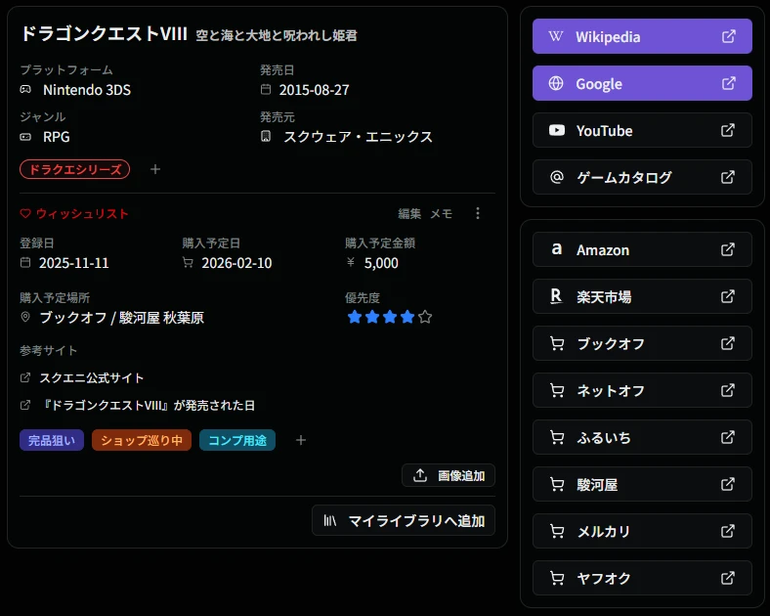This screenshot has height=616, width=770.
Task: Select the ショップ巡り中 tag
Action: coord(142,440)
